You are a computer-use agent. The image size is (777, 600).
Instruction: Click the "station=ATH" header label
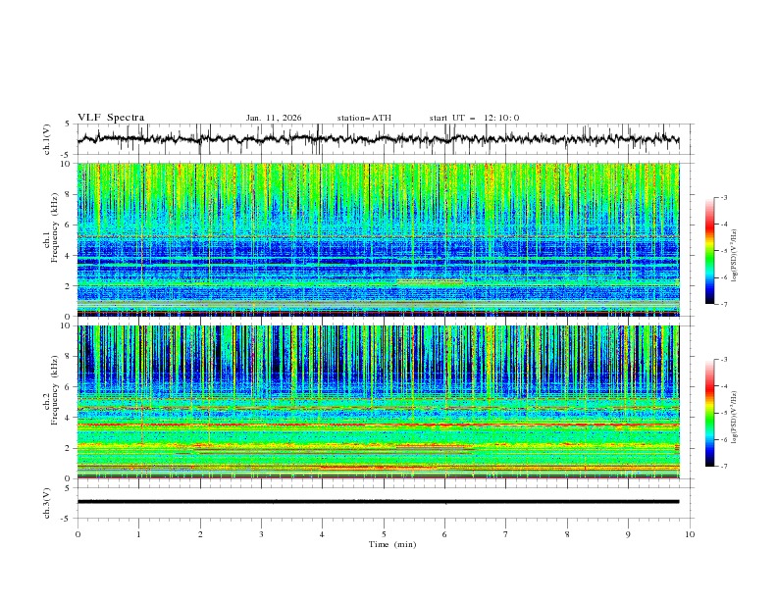click(x=364, y=118)
